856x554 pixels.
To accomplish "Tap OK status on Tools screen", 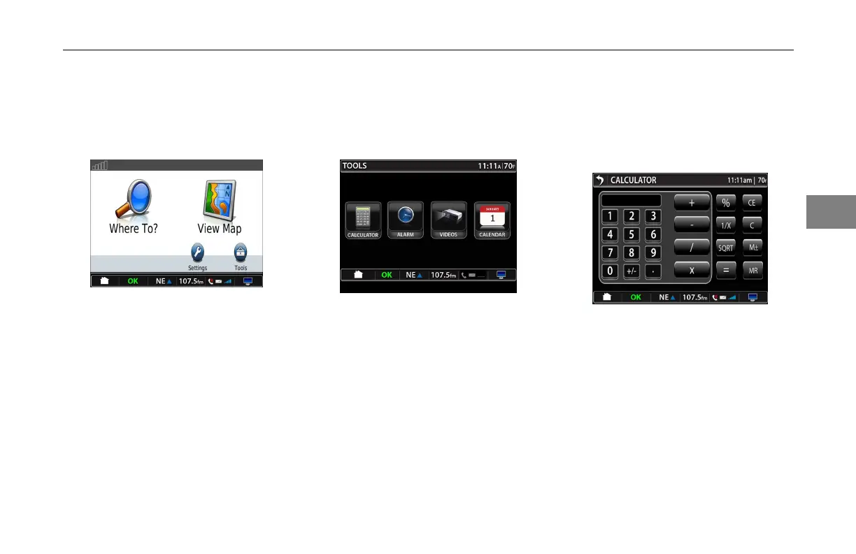I will pos(386,275).
